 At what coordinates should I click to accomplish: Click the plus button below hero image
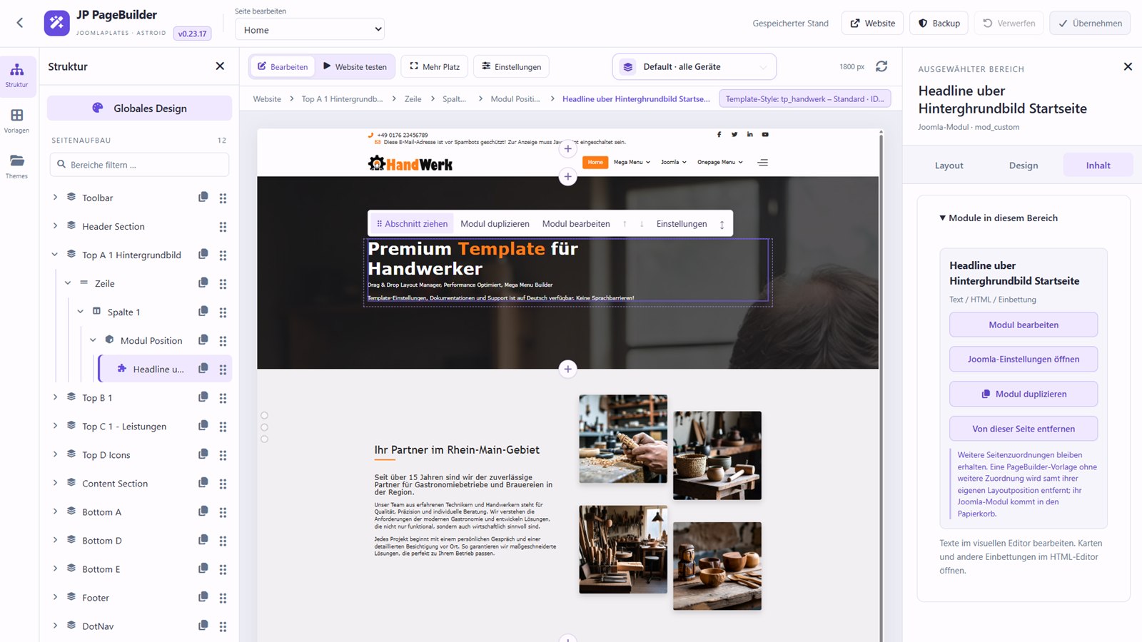tap(567, 369)
